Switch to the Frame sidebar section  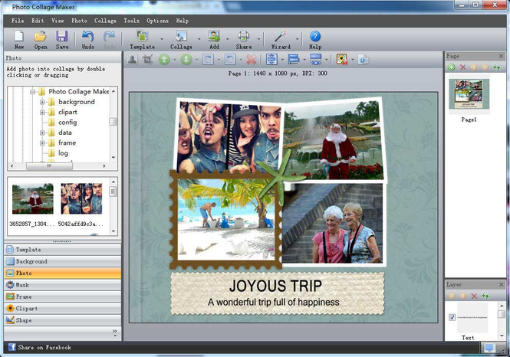click(x=63, y=296)
